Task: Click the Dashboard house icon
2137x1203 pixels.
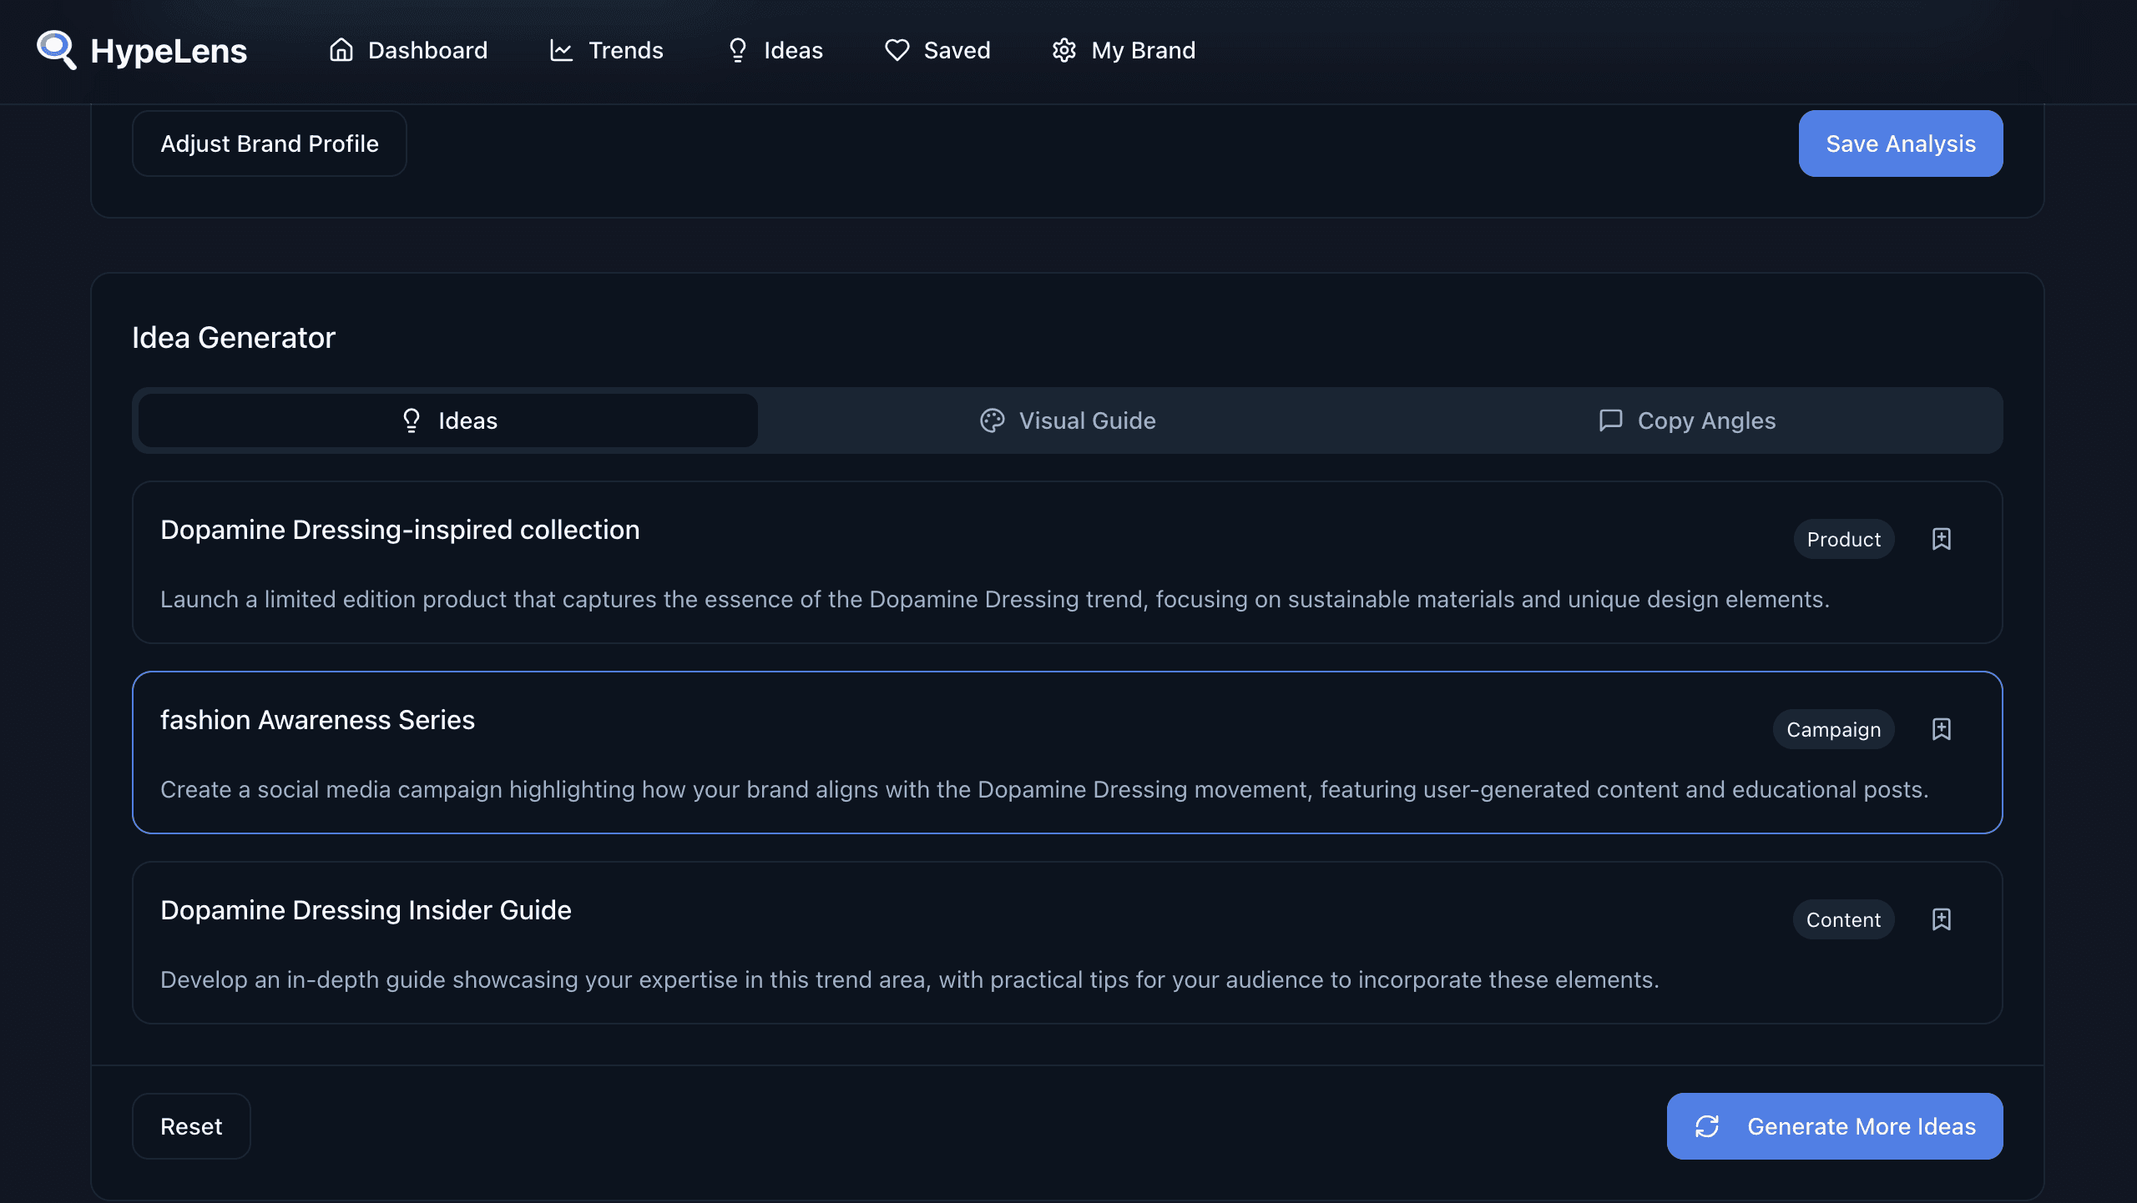Action: click(341, 50)
